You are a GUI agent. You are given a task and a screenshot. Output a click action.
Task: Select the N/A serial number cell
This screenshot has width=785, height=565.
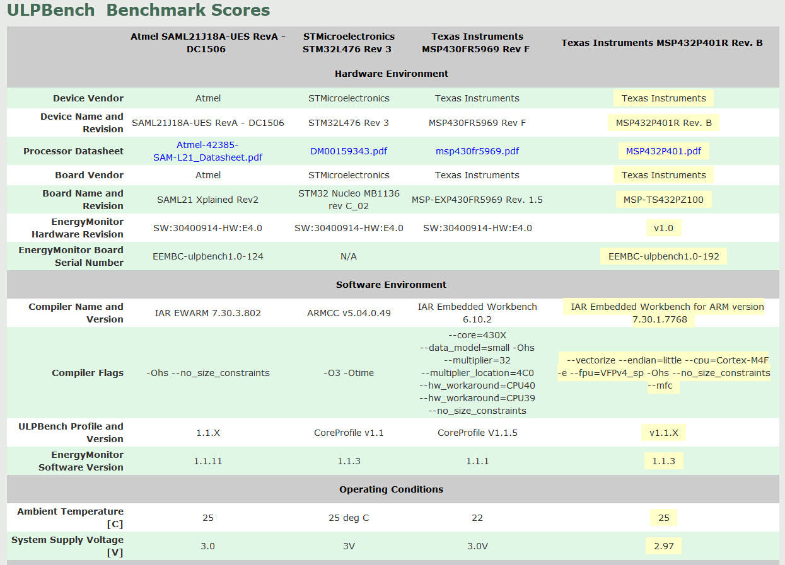click(x=349, y=256)
